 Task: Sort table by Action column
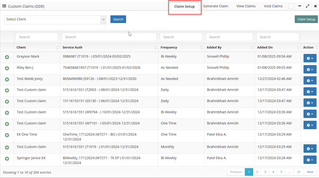pos(310,47)
